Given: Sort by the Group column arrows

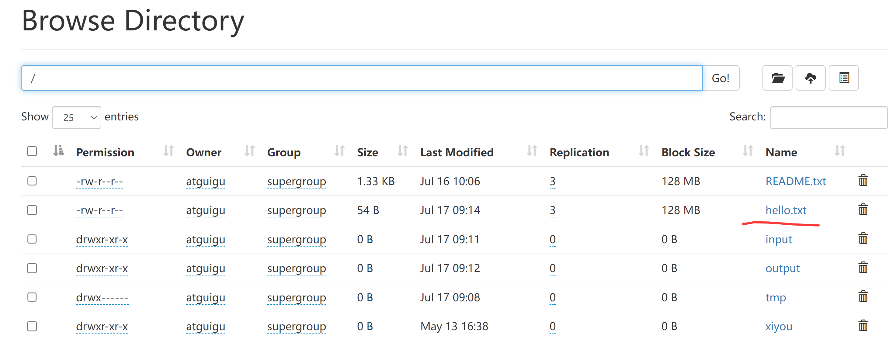Looking at the screenshot, I should (x=340, y=151).
